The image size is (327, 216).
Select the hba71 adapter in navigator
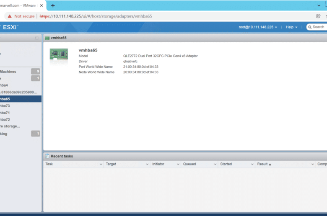(x=5, y=113)
